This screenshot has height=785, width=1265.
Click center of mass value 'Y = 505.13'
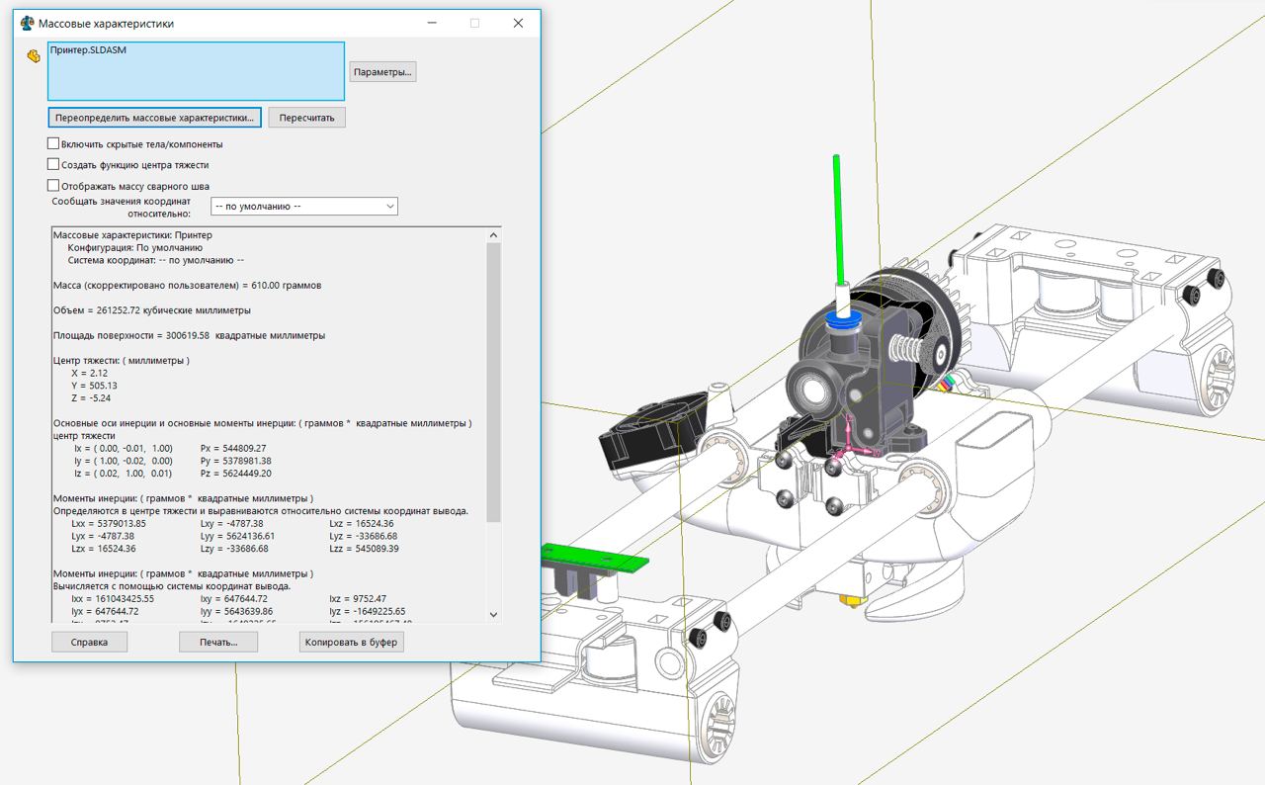94,386
